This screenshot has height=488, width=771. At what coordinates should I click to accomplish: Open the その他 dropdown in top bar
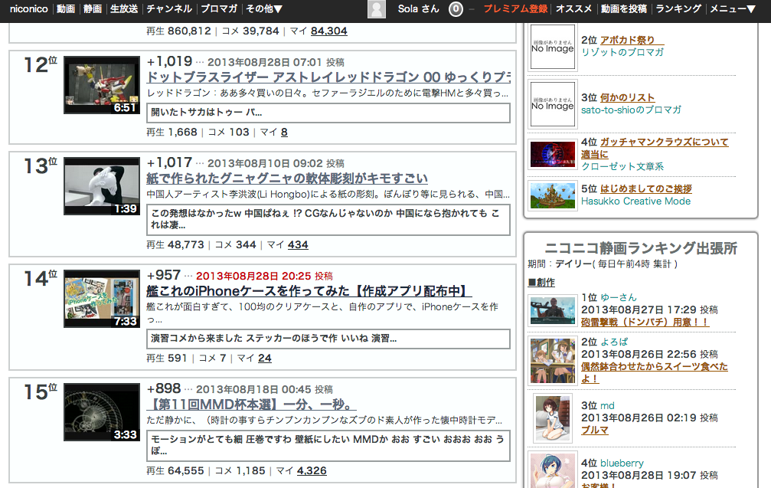pos(264,9)
